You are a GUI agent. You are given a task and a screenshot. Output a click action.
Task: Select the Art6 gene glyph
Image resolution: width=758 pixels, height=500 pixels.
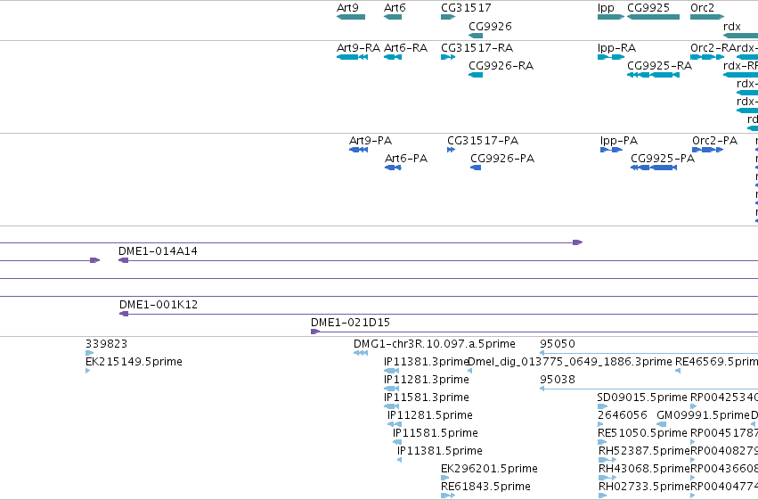pyautogui.click(x=393, y=17)
